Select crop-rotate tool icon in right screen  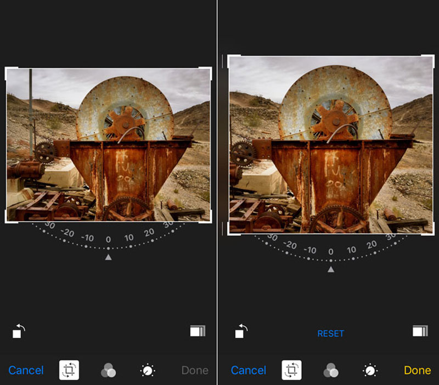point(291,370)
